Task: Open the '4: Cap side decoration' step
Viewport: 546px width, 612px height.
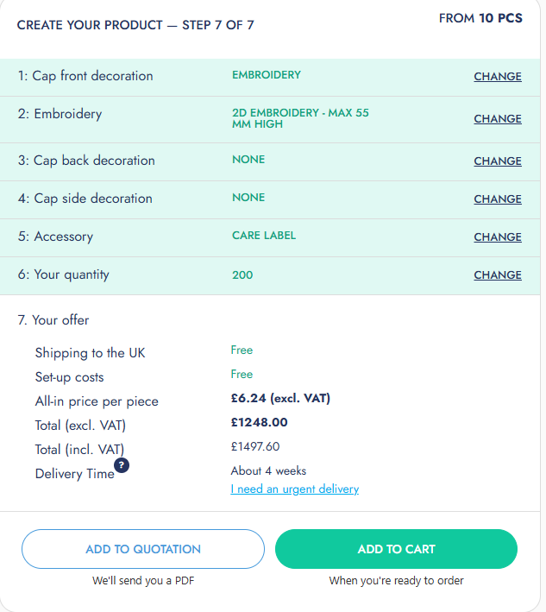Action: pyautogui.click(x=85, y=199)
